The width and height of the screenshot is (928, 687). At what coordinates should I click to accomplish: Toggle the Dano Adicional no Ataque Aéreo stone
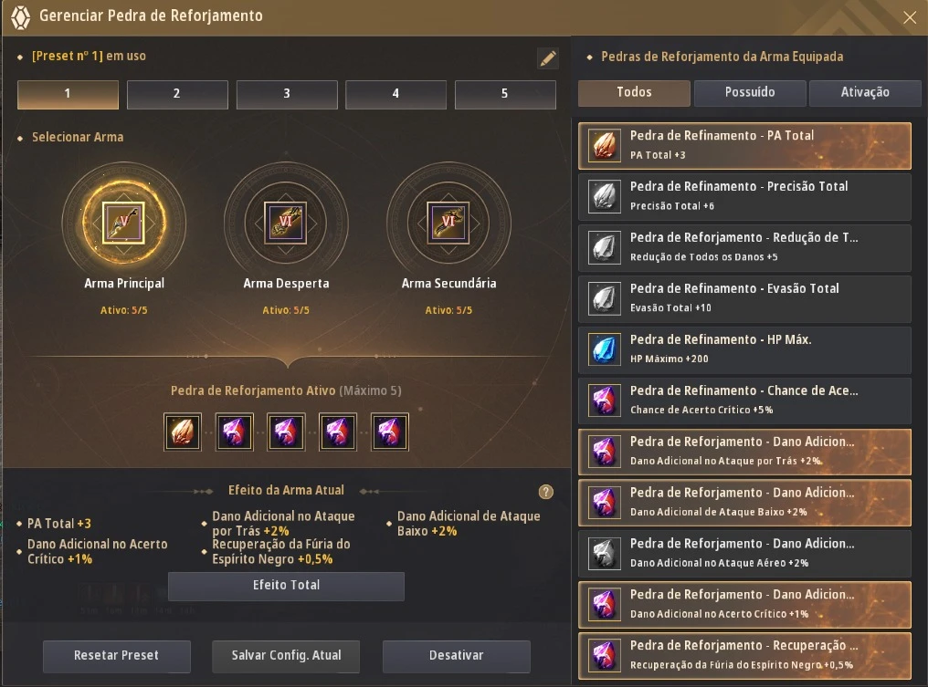pyautogui.click(x=744, y=554)
